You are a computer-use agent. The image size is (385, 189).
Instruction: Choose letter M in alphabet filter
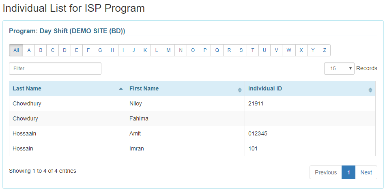[168, 50]
